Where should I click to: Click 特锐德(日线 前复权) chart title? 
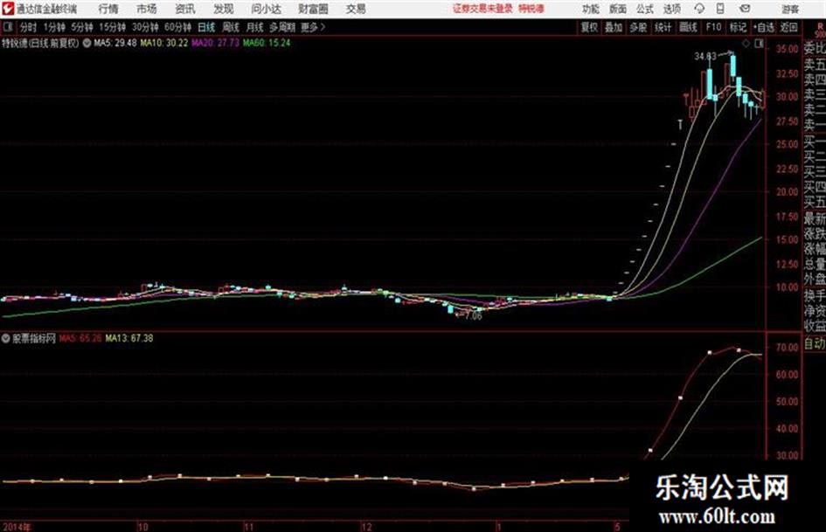click(x=40, y=43)
